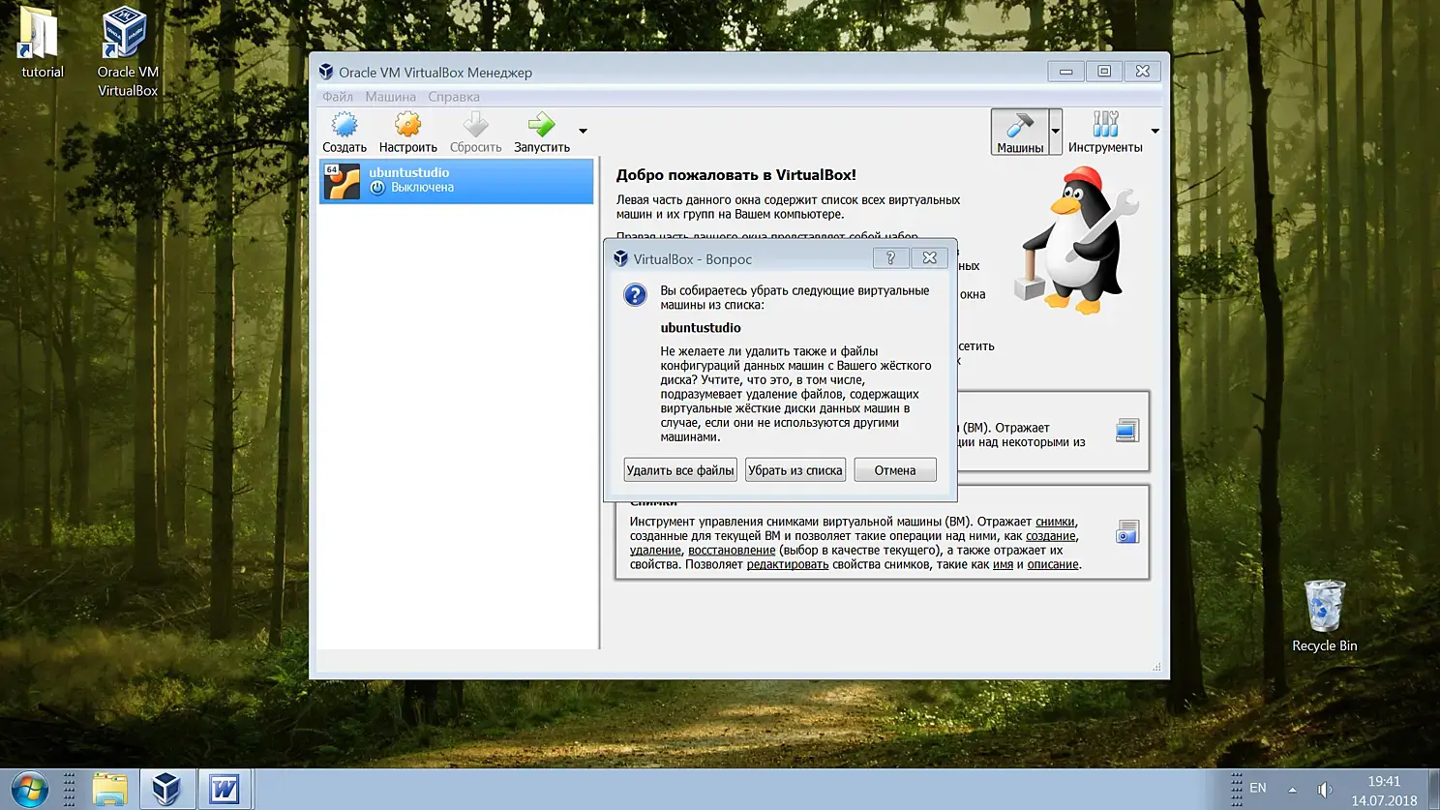This screenshot has height=810, width=1440.
Task: Close the VirtualBox - Вопрос dialog
Action: (x=929, y=258)
